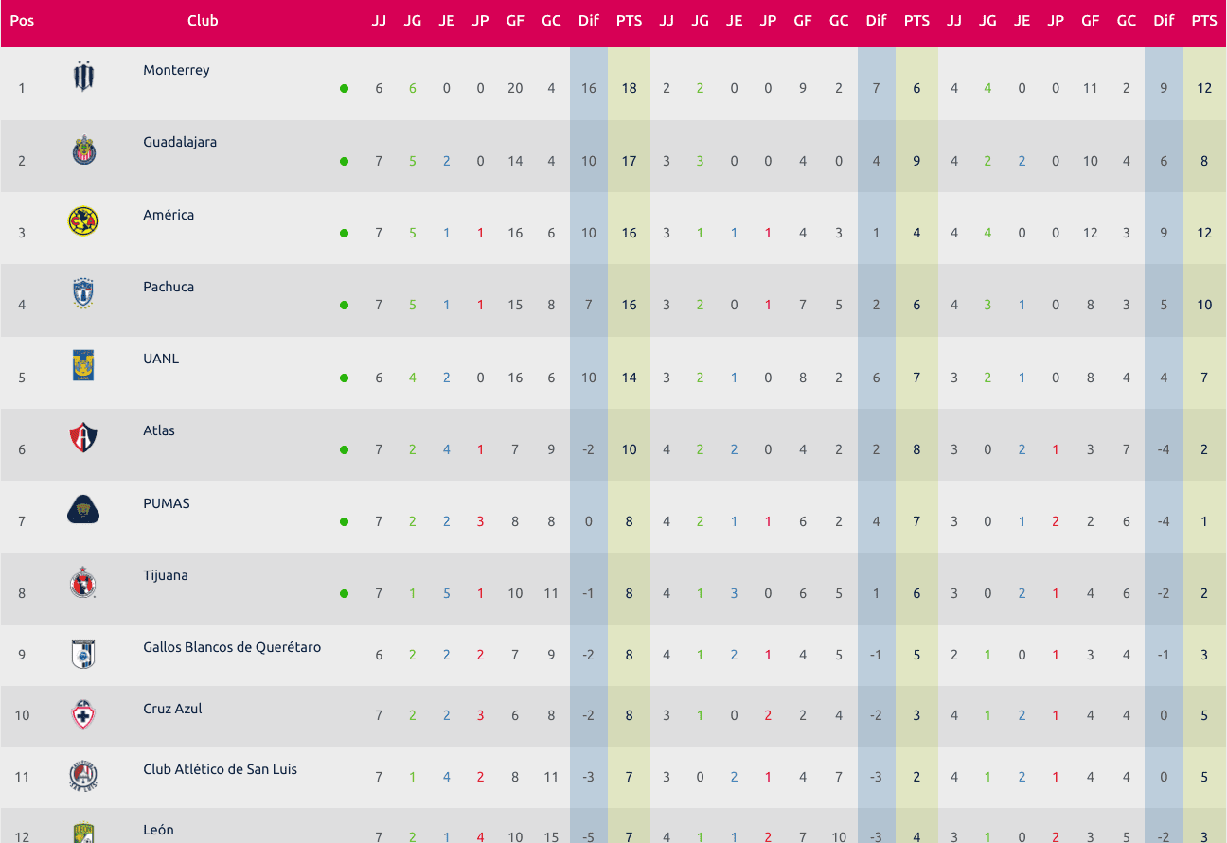Click the green dot in Atlas row
This screenshot has width=1227, height=843.
coord(344,449)
